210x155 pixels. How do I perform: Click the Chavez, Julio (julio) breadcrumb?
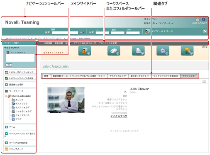pyautogui.click(x=80, y=38)
